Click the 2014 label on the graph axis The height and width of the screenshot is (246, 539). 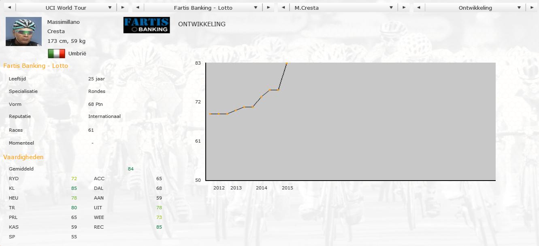[x=262, y=188]
